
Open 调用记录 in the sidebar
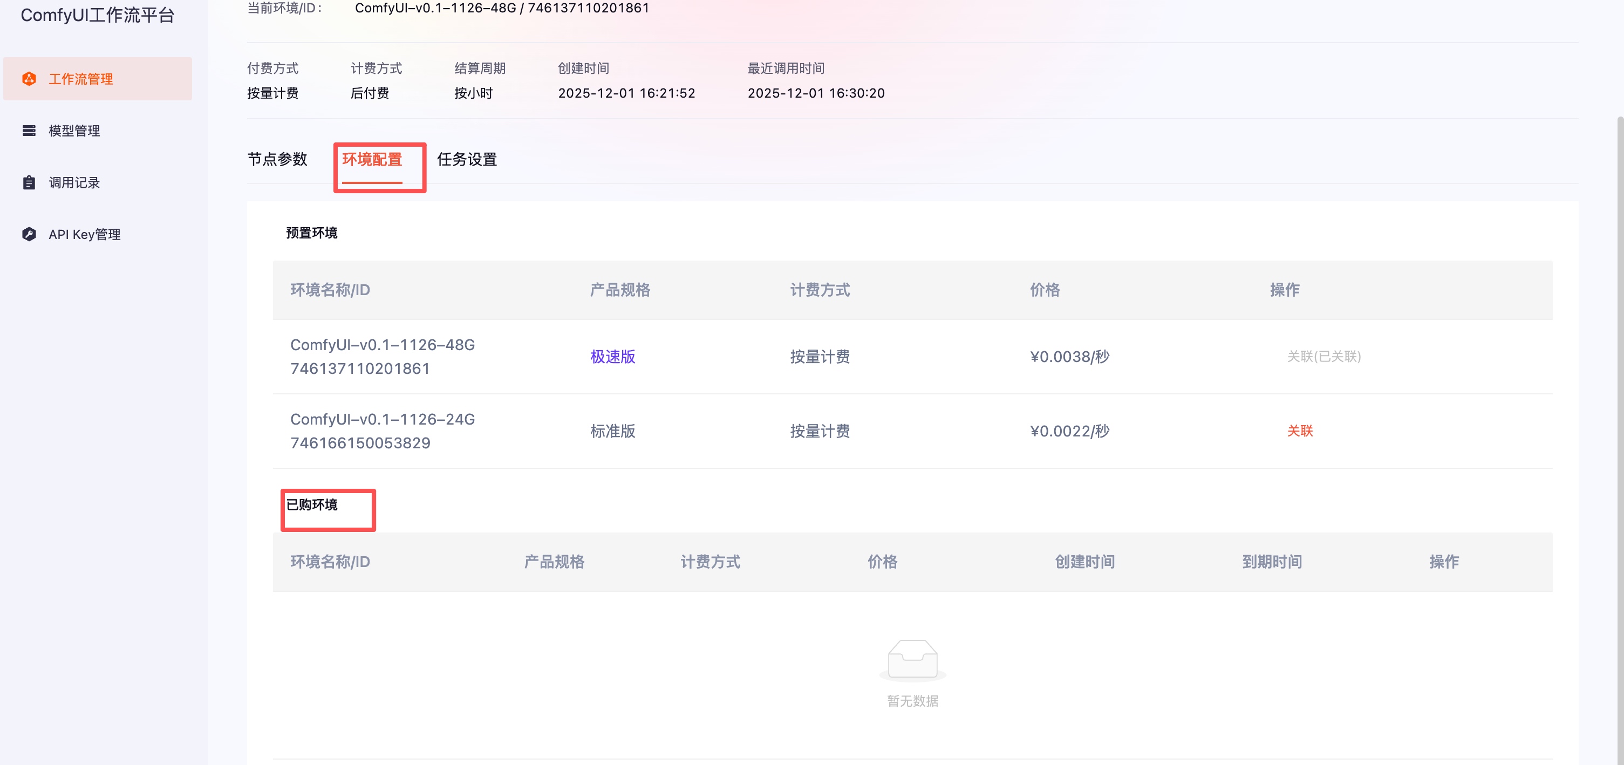click(x=74, y=183)
